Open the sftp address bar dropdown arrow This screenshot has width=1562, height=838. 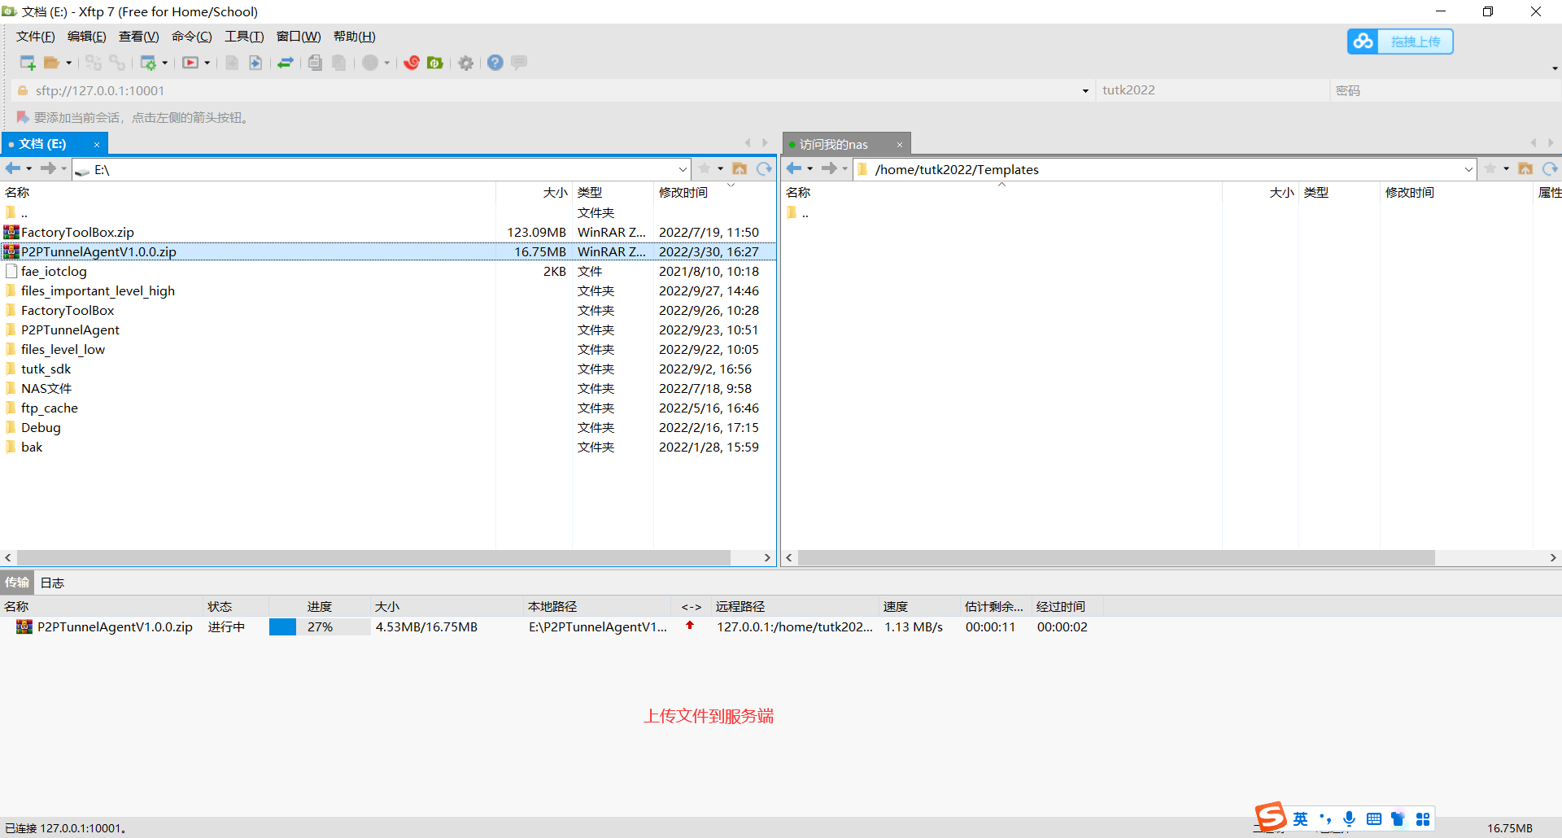(x=1085, y=91)
